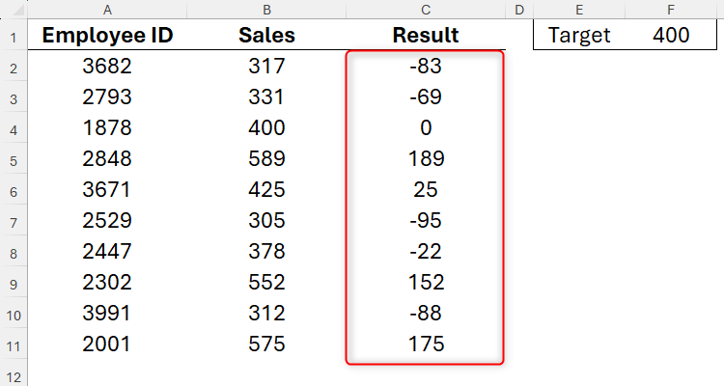Select the Target label cell
Screen dimensions: 724x386
[579, 36]
